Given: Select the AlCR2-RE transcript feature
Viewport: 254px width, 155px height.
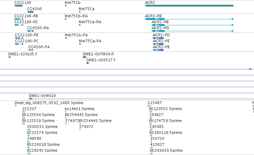Looking at the screenshot, I should click(189, 19).
